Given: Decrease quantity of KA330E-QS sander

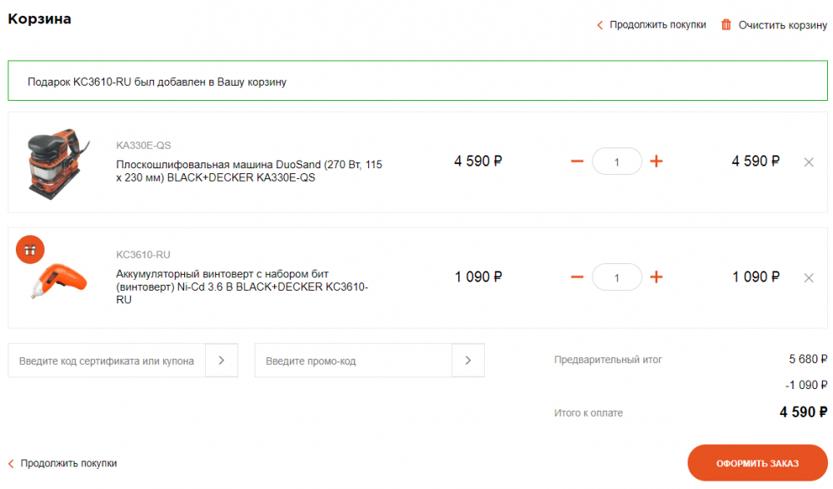Looking at the screenshot, I should (x=577, y=161).
